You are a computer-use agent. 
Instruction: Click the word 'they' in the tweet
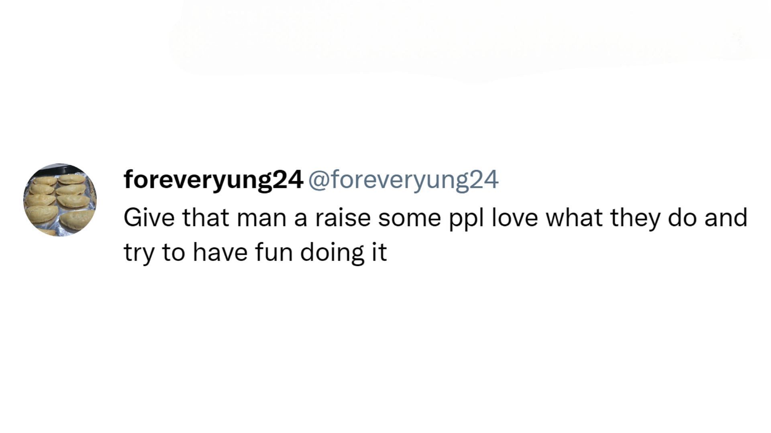pyautogui.click(x=635, y=218)
